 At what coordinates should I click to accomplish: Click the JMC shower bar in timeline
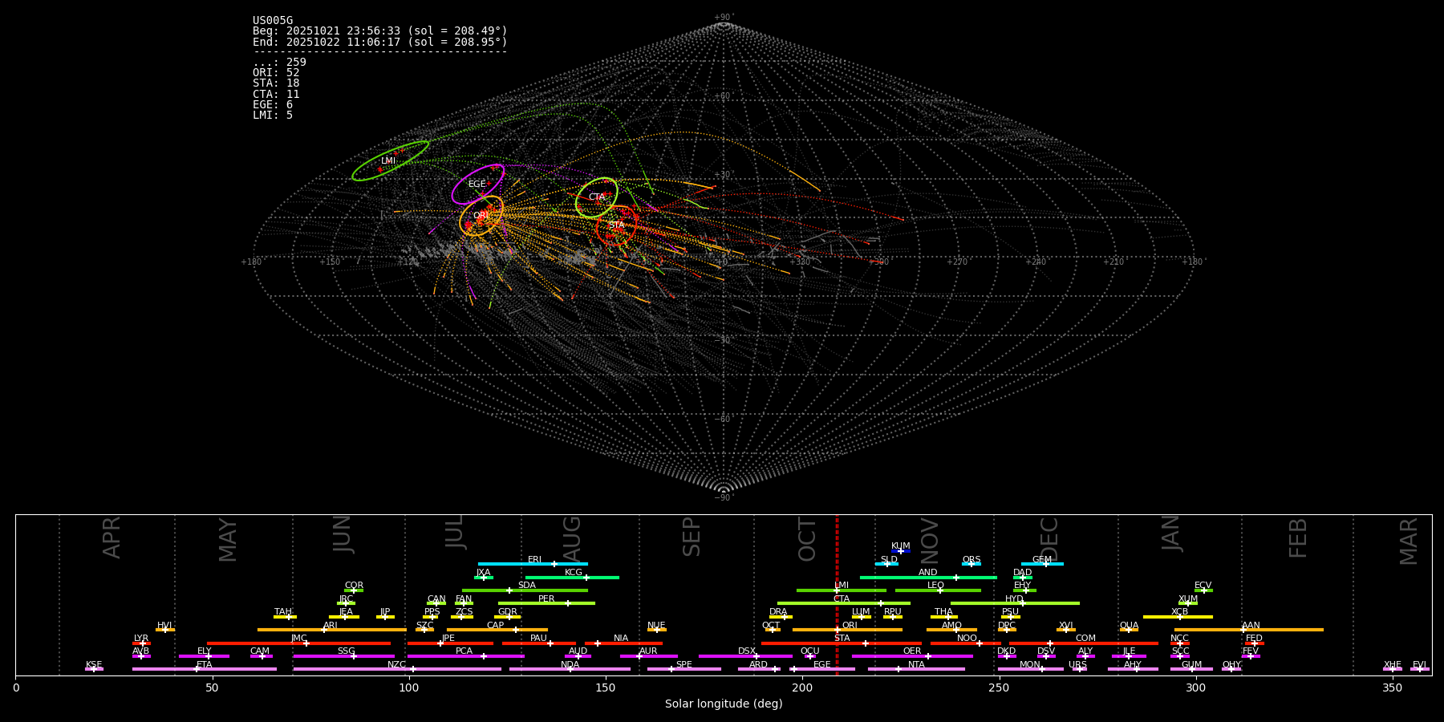coord(299,643)
